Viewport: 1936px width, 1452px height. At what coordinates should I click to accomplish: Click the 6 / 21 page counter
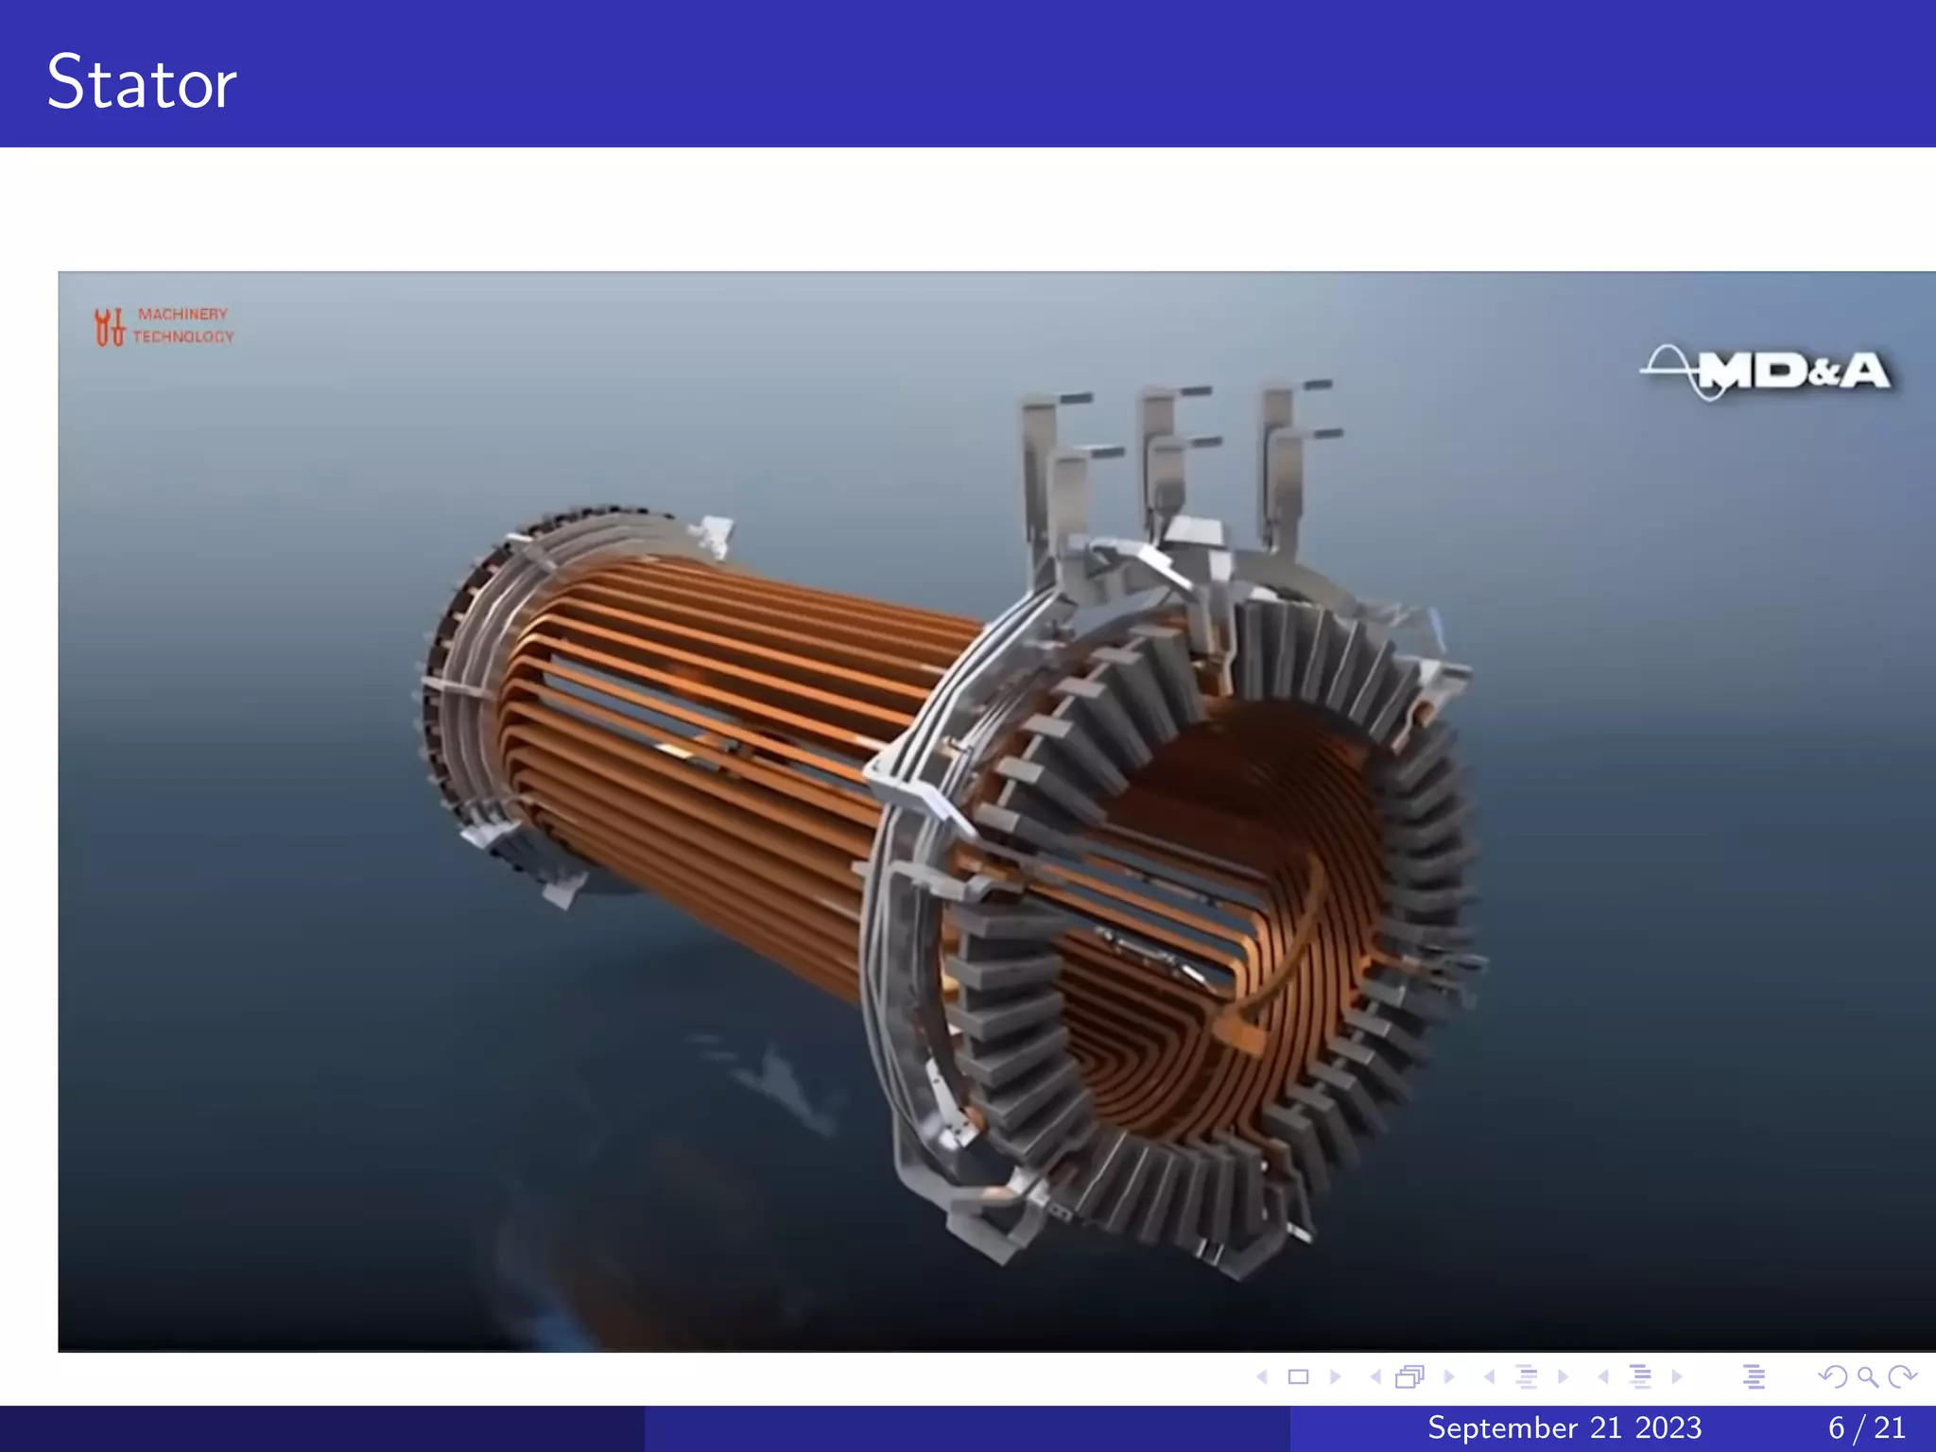pos(1867,1427)
